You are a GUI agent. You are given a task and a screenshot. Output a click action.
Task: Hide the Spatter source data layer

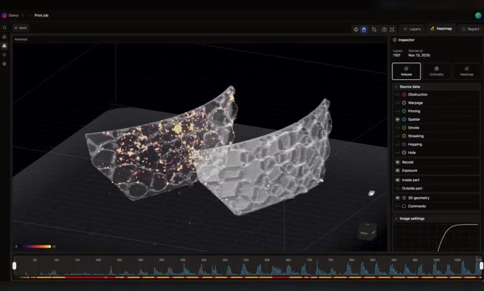397,119
